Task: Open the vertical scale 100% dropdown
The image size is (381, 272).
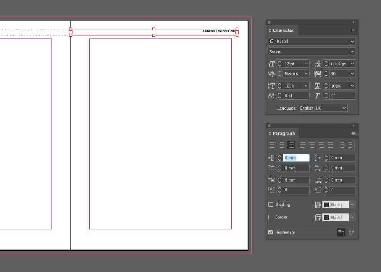Action: [x=306, y=86]
